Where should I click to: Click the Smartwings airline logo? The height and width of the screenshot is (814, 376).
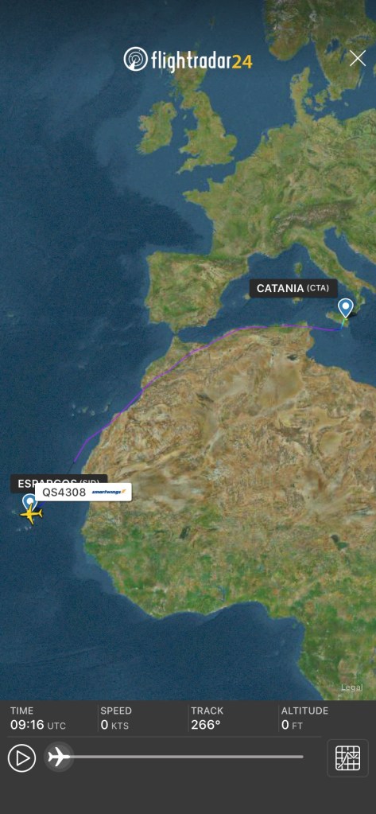(108, 492)
